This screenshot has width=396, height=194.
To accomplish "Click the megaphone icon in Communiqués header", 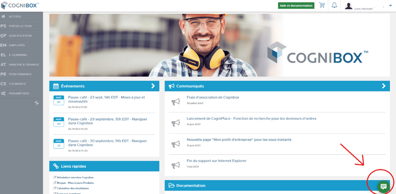I will (x=171, y=86).
